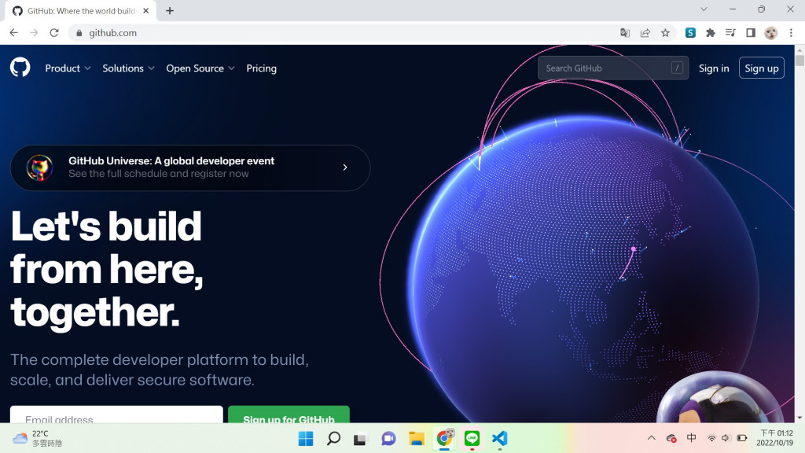Open Windows taskbar search
This screenshot has height=453, width=805.
[333, 439]
